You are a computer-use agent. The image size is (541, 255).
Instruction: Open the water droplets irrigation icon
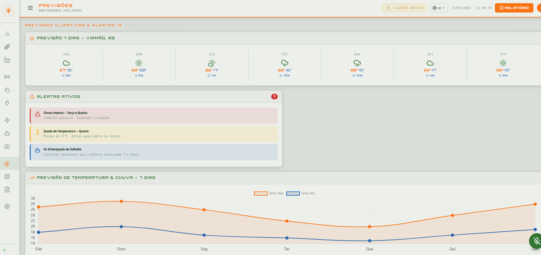(7, 90)
